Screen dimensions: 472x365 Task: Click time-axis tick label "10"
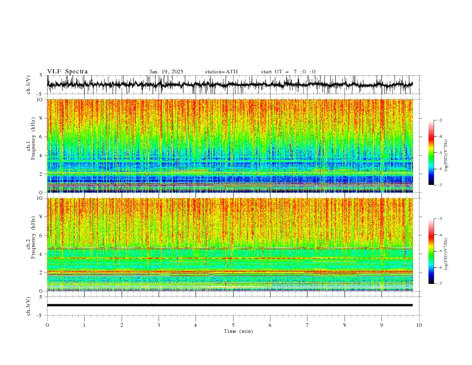coord(419,325)
